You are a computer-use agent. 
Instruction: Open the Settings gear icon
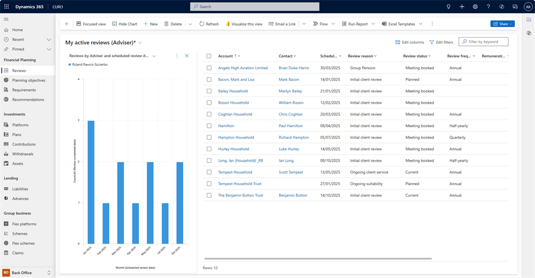coord(475,6)
